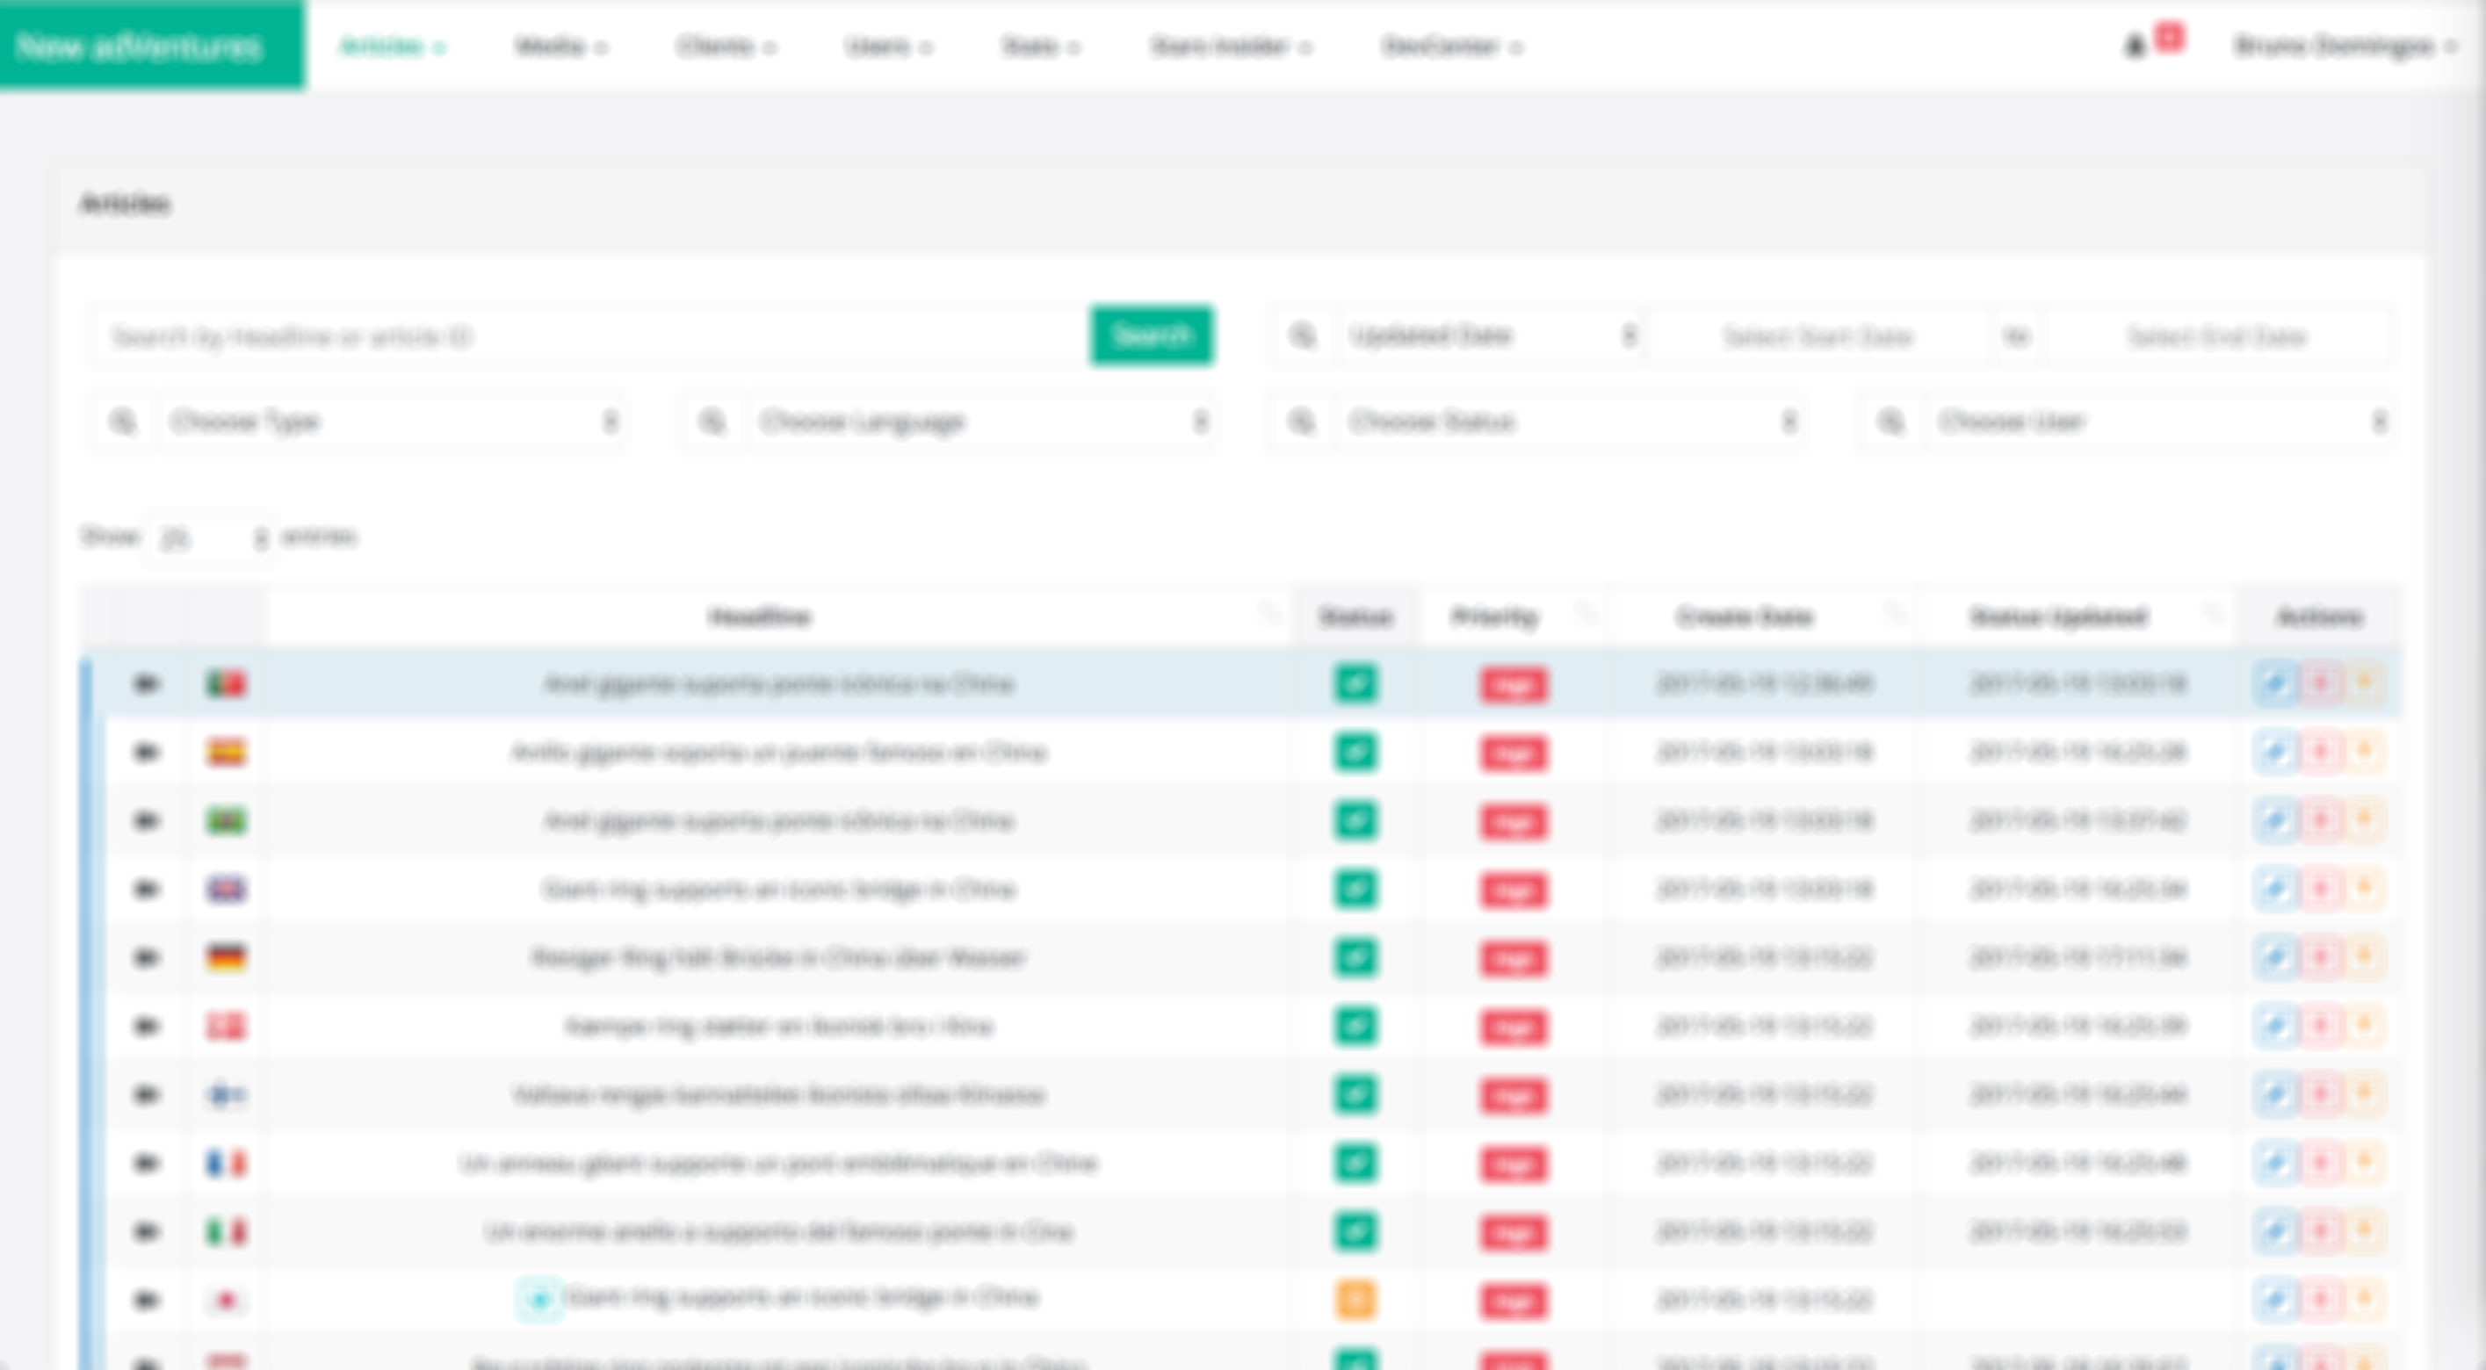Click green status icon in French article row
Screen dimensions: 2486x1370
tap(1355, 1164)
